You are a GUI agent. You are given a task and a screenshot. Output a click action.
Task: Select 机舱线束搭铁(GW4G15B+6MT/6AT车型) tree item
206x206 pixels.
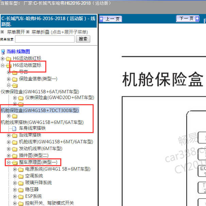point(42,122)
